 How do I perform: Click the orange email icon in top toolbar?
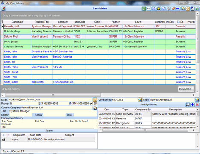[188, 9]
